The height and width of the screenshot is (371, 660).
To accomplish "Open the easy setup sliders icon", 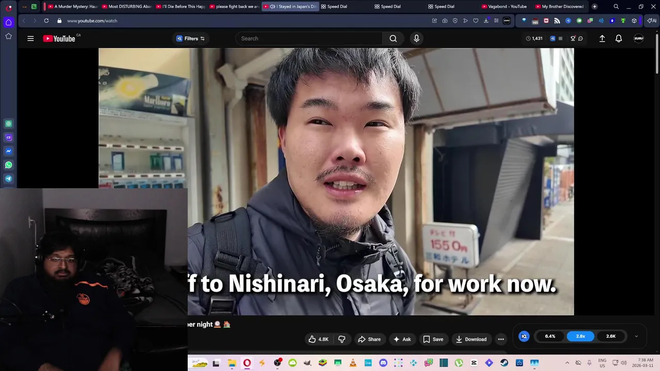I will coord(496,21).
